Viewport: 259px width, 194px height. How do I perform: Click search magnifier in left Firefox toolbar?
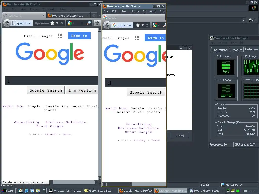point(89,23)
